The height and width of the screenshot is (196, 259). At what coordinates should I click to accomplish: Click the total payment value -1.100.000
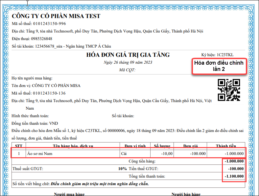(x=234, y=177)
